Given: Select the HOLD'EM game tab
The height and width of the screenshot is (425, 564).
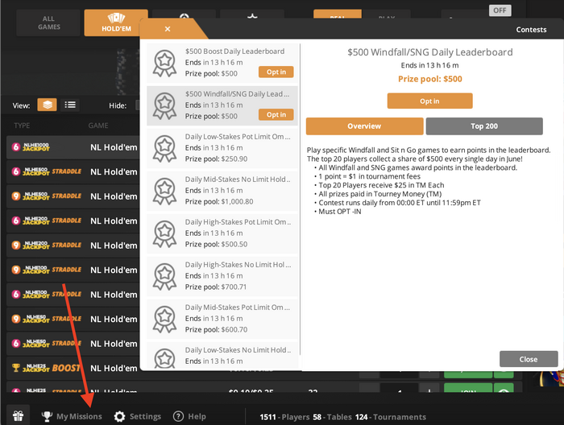Looking at the screenshot, I should [x=116, y=23].
